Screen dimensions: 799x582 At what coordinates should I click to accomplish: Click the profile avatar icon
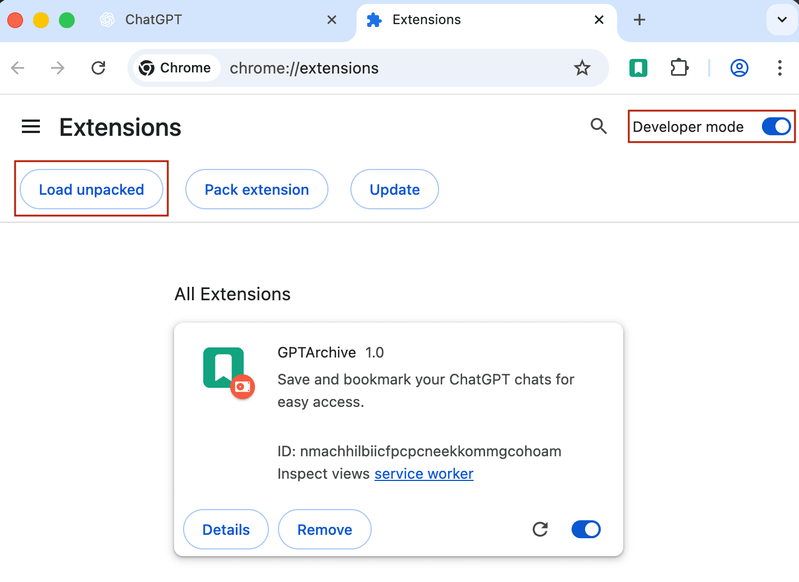(739, 67)
